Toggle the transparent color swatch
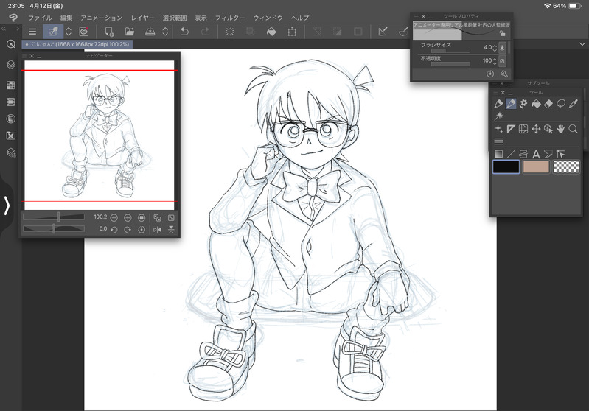589x411 pixels. (566, 167)
